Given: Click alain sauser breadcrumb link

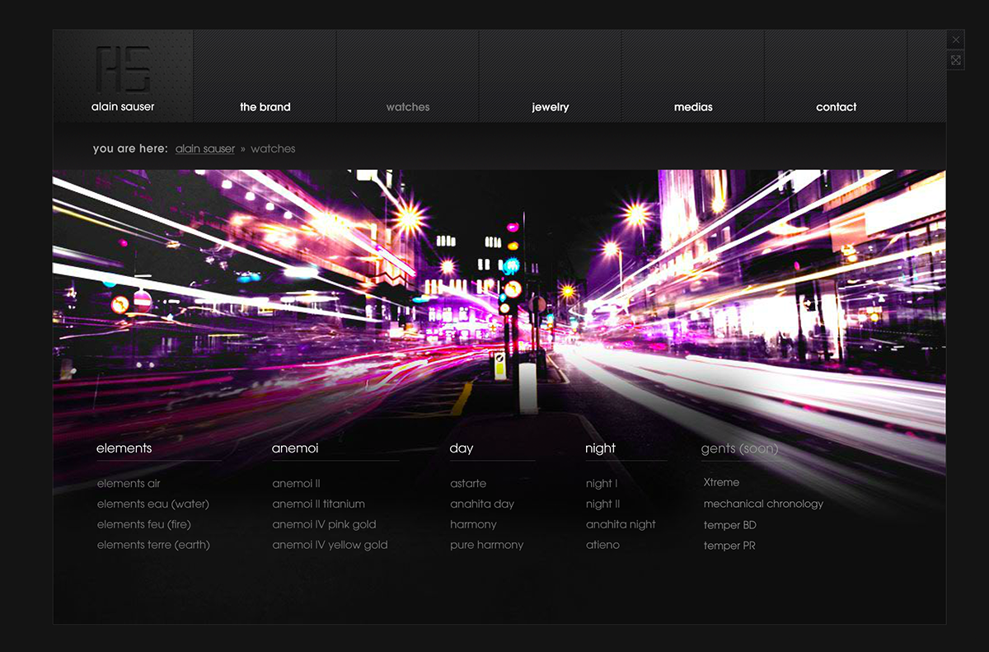Looking at the screenshot, I should pos(204,149).
